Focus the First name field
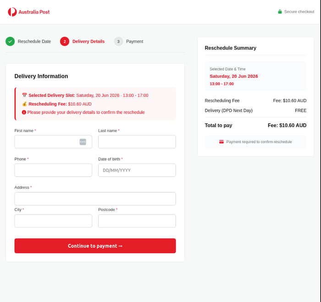Screen dimensions: 321x302 tap(53, 142)
